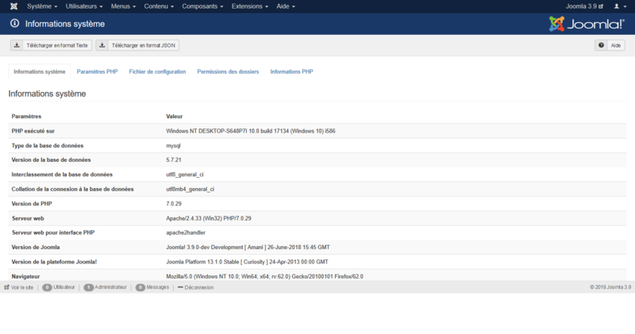
Task: Click the 'Version de PHP' label
Action: pos(32,204)
